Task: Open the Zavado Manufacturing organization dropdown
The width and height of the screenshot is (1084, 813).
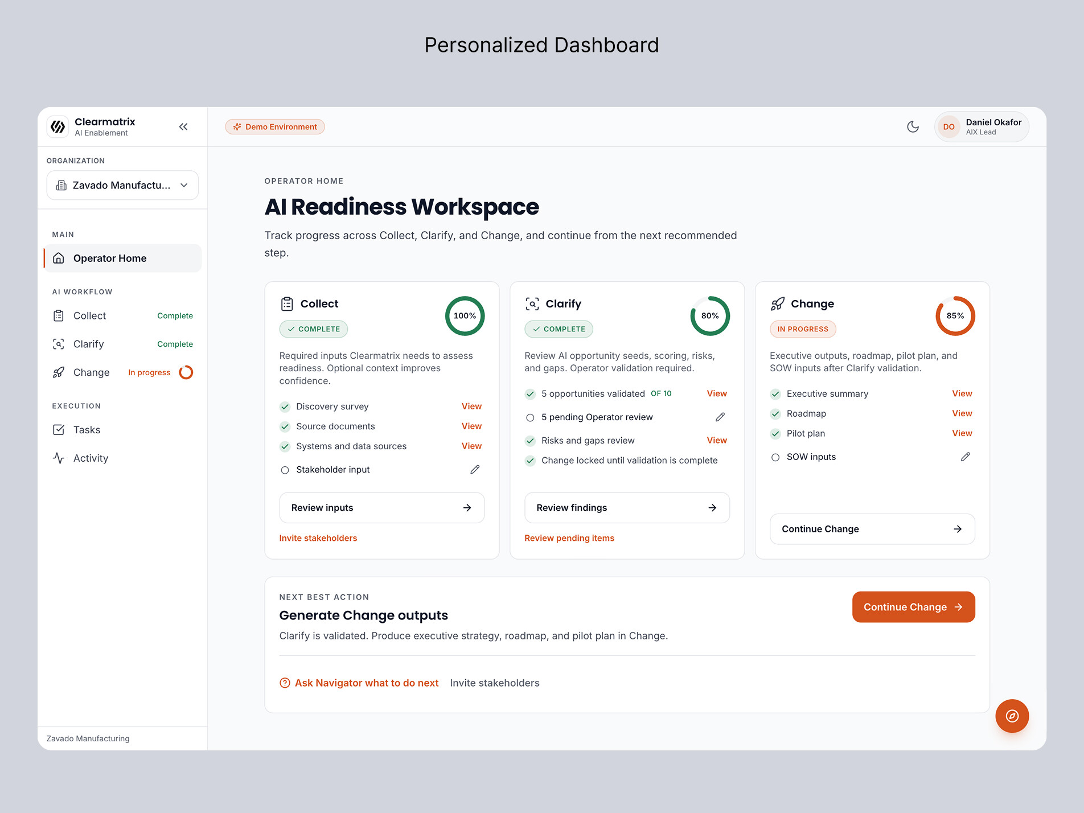Action: pos(122,185)
